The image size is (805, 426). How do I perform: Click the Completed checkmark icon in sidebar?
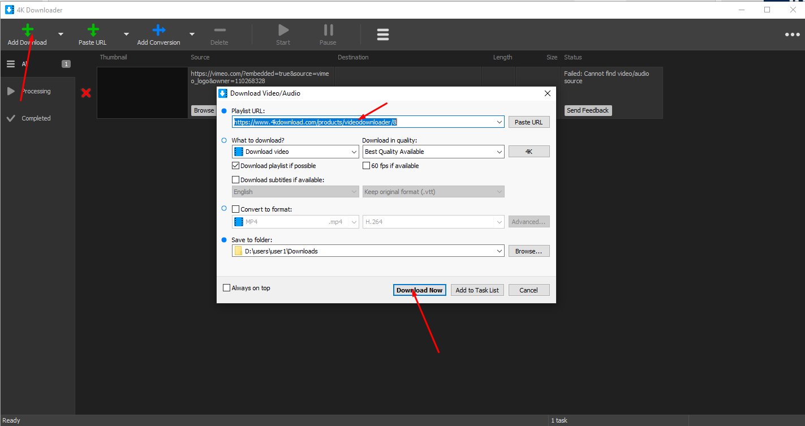[11, 118]
